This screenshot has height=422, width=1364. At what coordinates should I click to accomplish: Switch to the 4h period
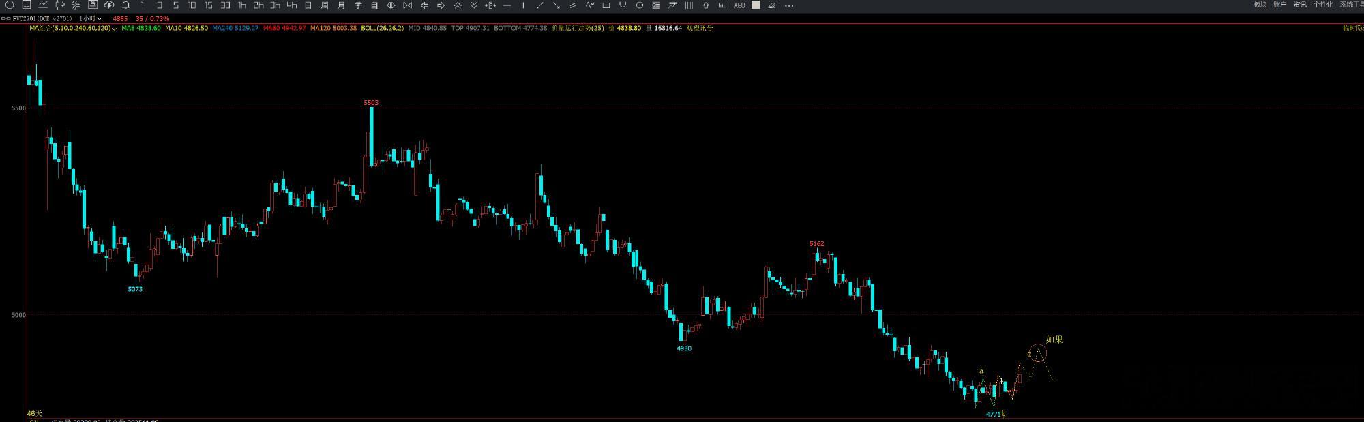click(291, 5)
